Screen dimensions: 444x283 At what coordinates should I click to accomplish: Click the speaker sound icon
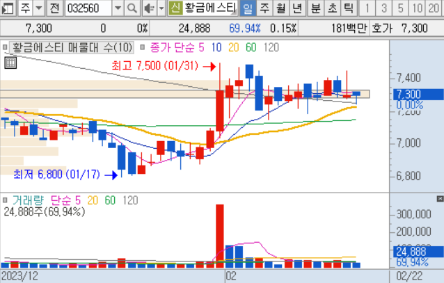pyautogui.click(x=149, y=8)
